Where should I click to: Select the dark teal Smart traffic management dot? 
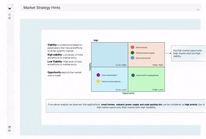click(x=133, y=75)
